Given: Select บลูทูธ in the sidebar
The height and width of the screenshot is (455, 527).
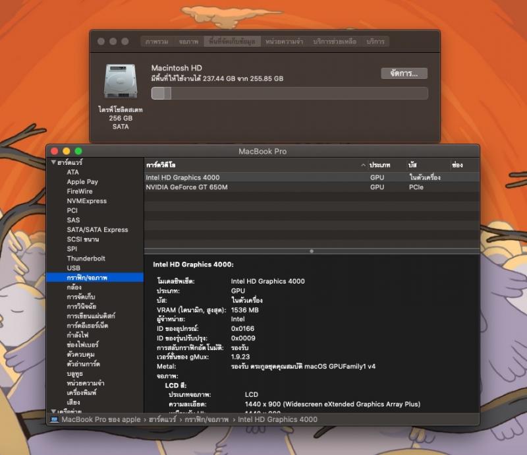Looking at the screenshot, I should pyautogui.click(x=75, y=373).
